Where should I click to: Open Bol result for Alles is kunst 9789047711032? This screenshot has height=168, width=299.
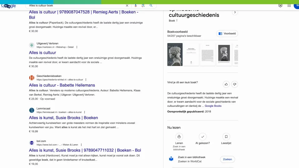tap(85, 150)
